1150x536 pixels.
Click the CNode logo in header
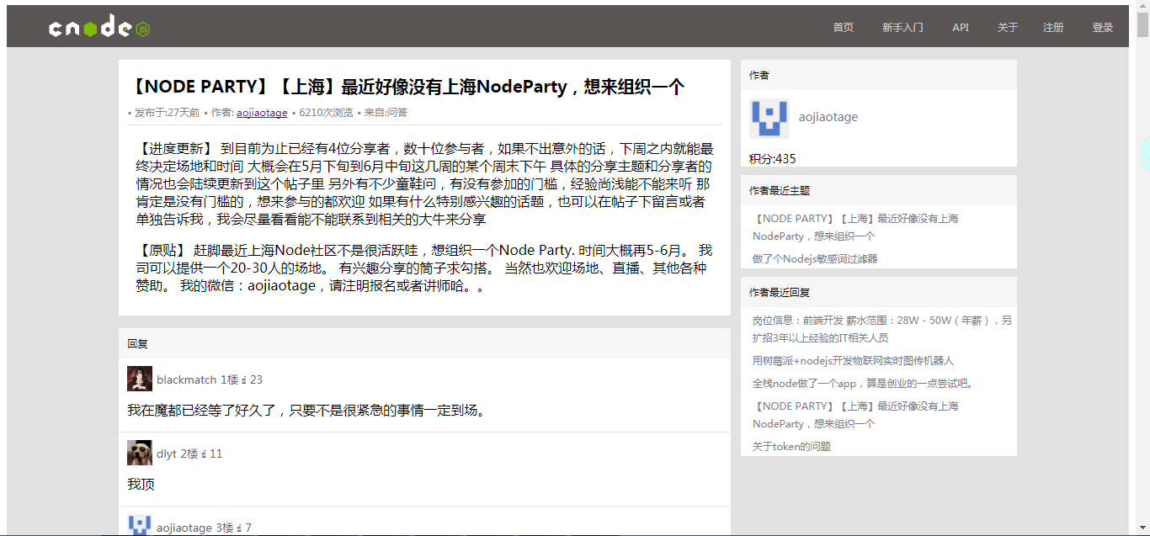point(99,27)
